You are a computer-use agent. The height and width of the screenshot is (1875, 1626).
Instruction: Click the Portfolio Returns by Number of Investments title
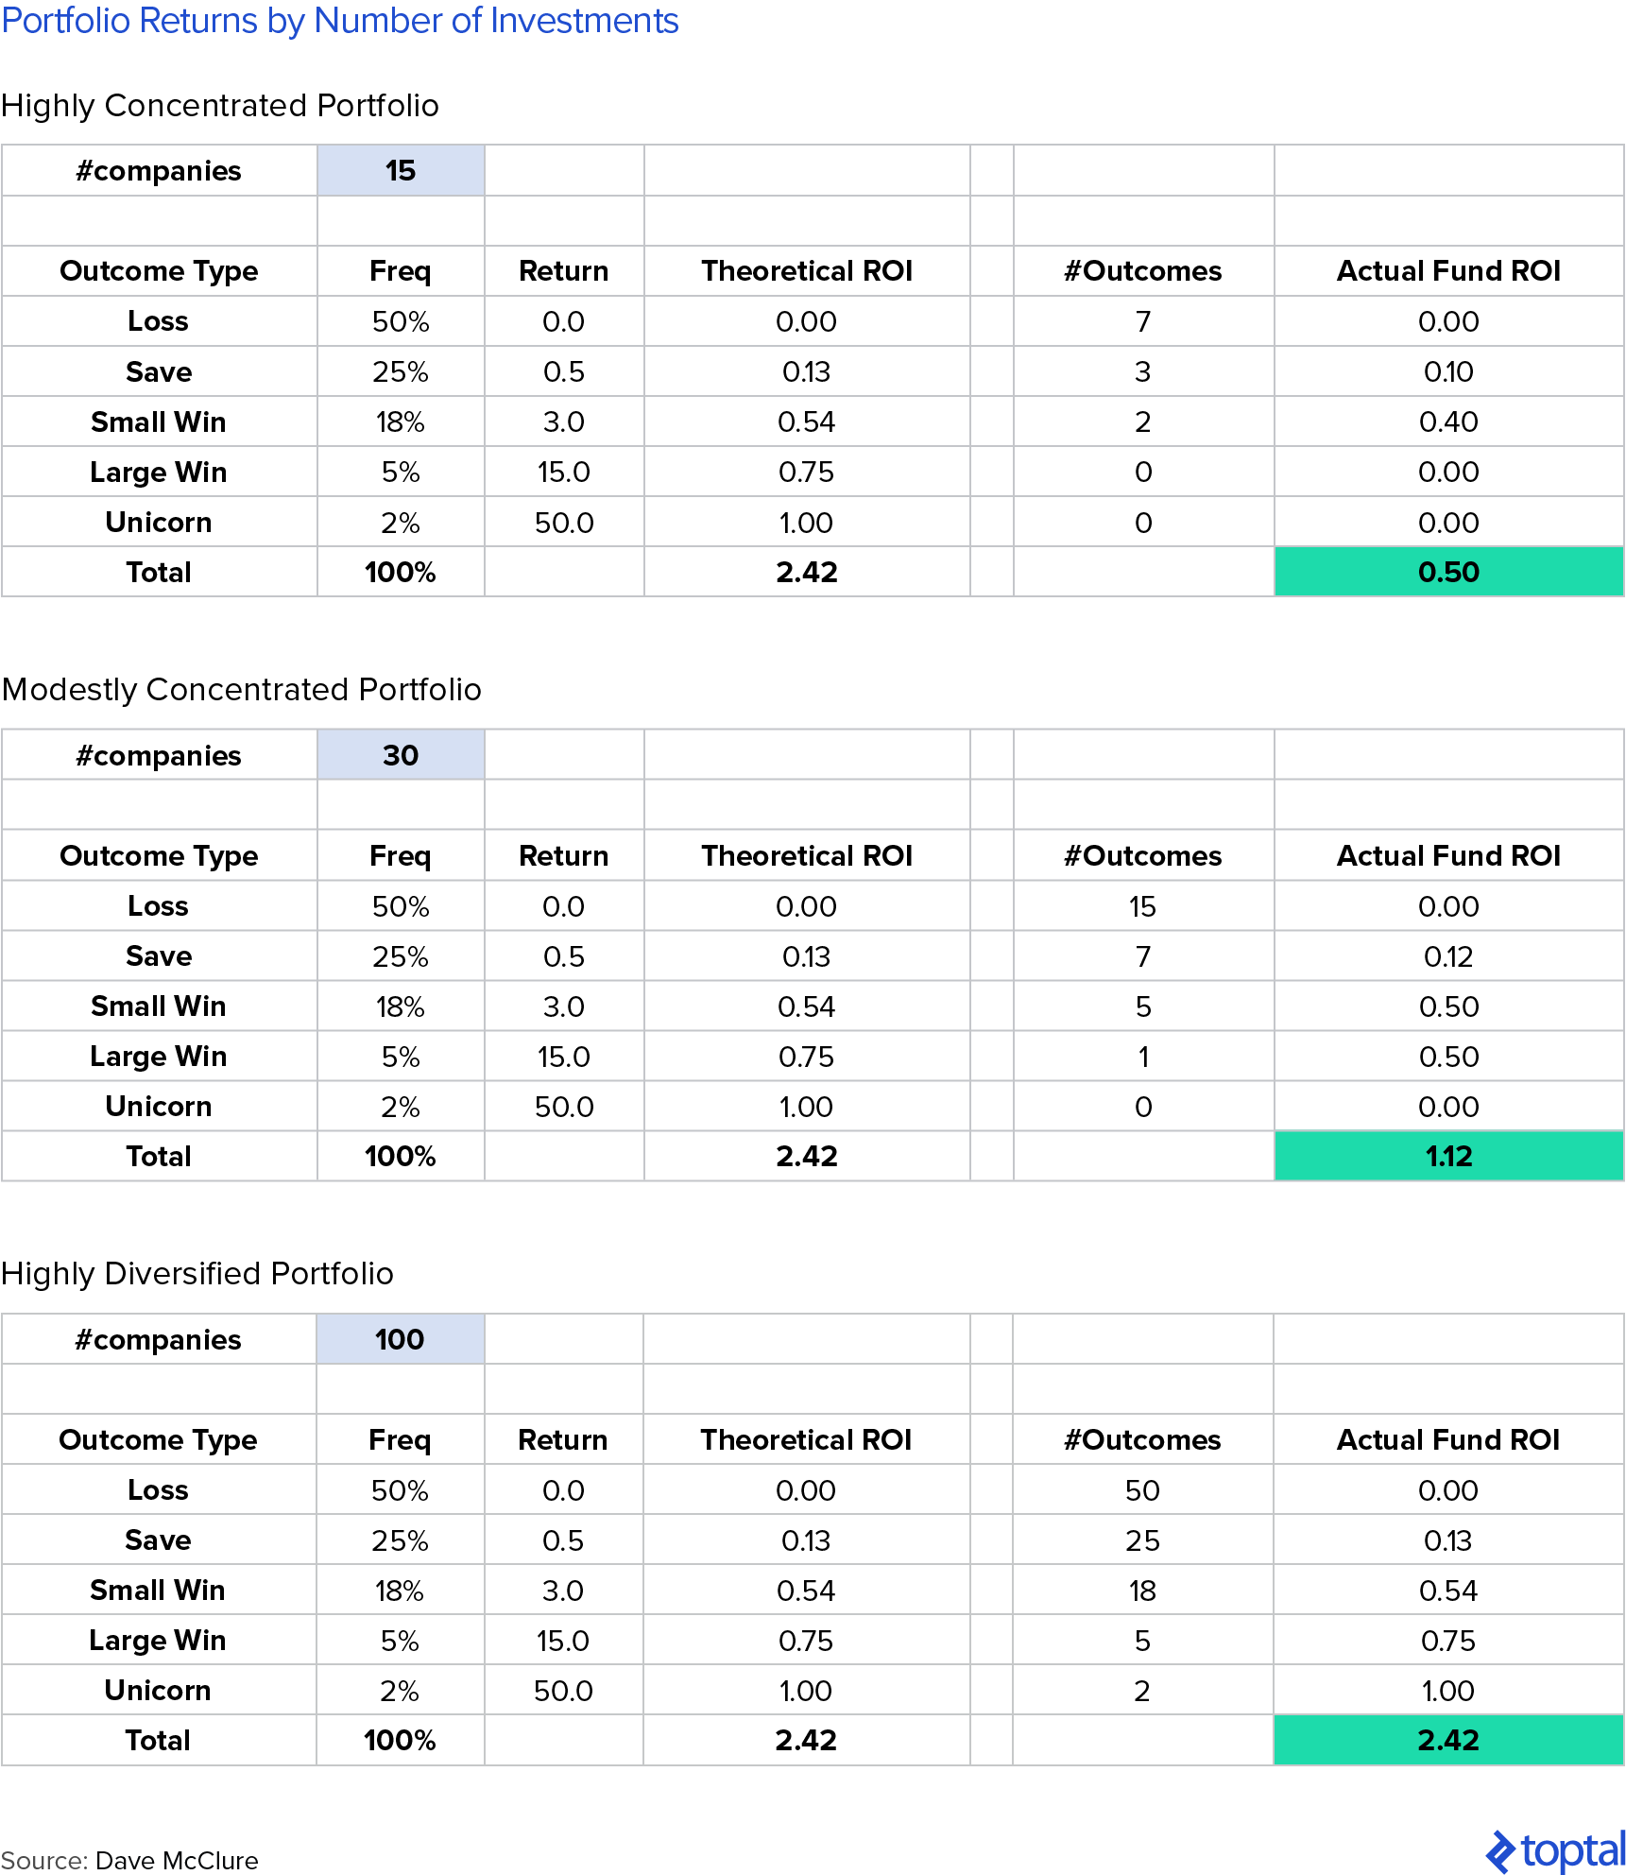point(340,21)
